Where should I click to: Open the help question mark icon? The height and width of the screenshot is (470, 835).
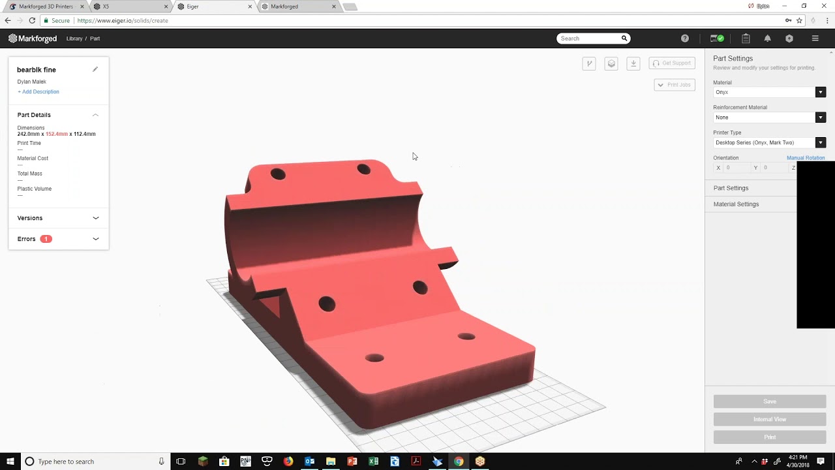pos(685,39)
